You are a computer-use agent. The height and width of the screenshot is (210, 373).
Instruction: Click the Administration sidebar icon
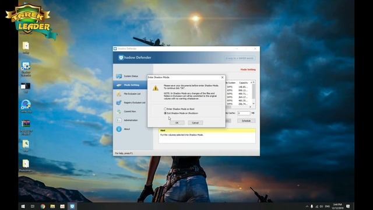tap(119, 120)
